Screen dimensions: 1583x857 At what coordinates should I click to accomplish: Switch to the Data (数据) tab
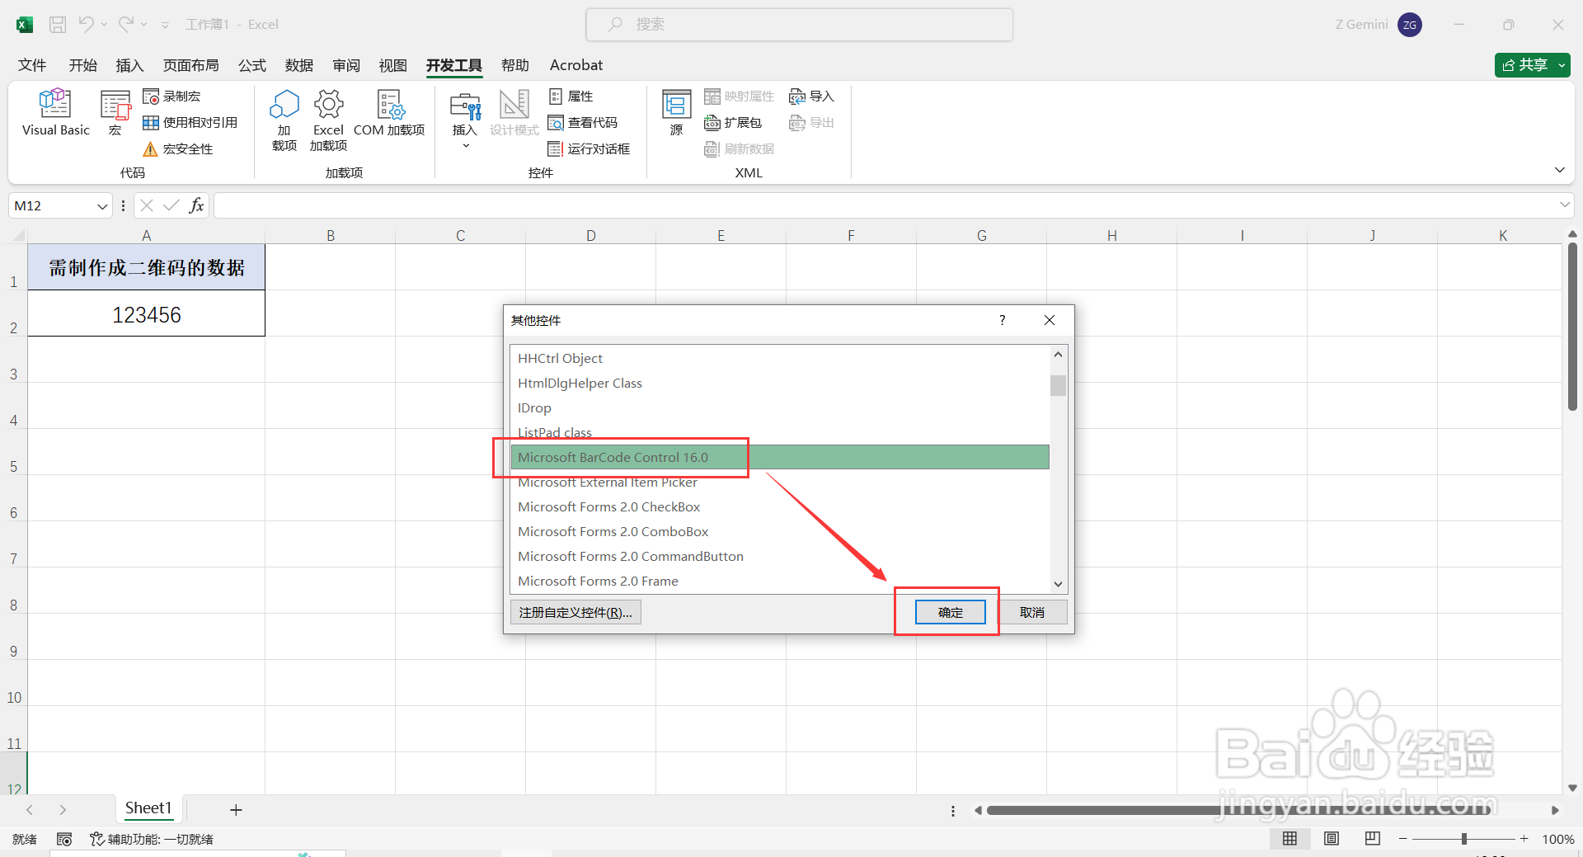(298, 65)
